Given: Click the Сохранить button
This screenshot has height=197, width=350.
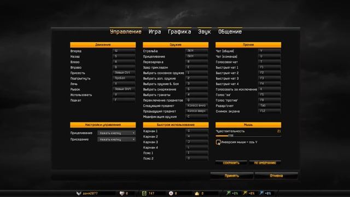Looking at the screenshot, I should (231, 163).
